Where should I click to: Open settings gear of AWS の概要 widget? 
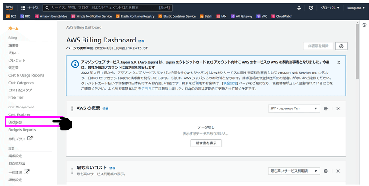(x=326, y=108)
